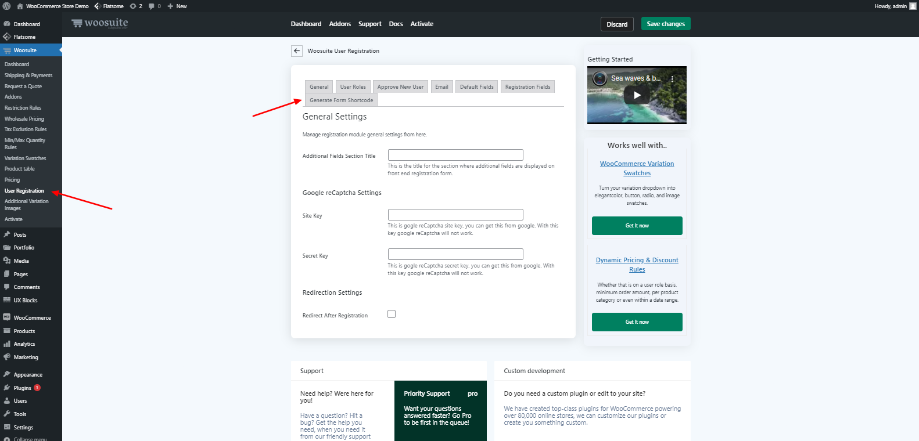Open Posts in the sidebar
The image size is (919, 441).
(x=20, y=235)
